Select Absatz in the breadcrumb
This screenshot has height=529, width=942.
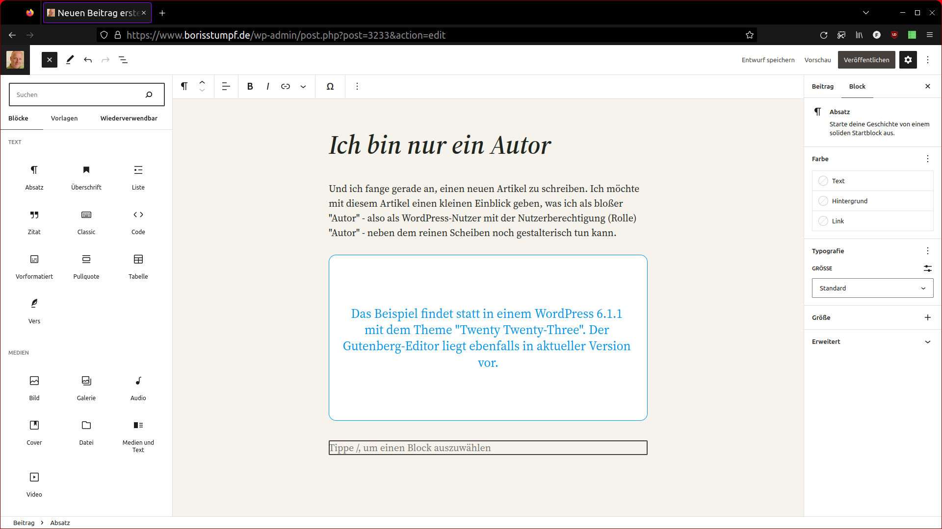(60, 523)
